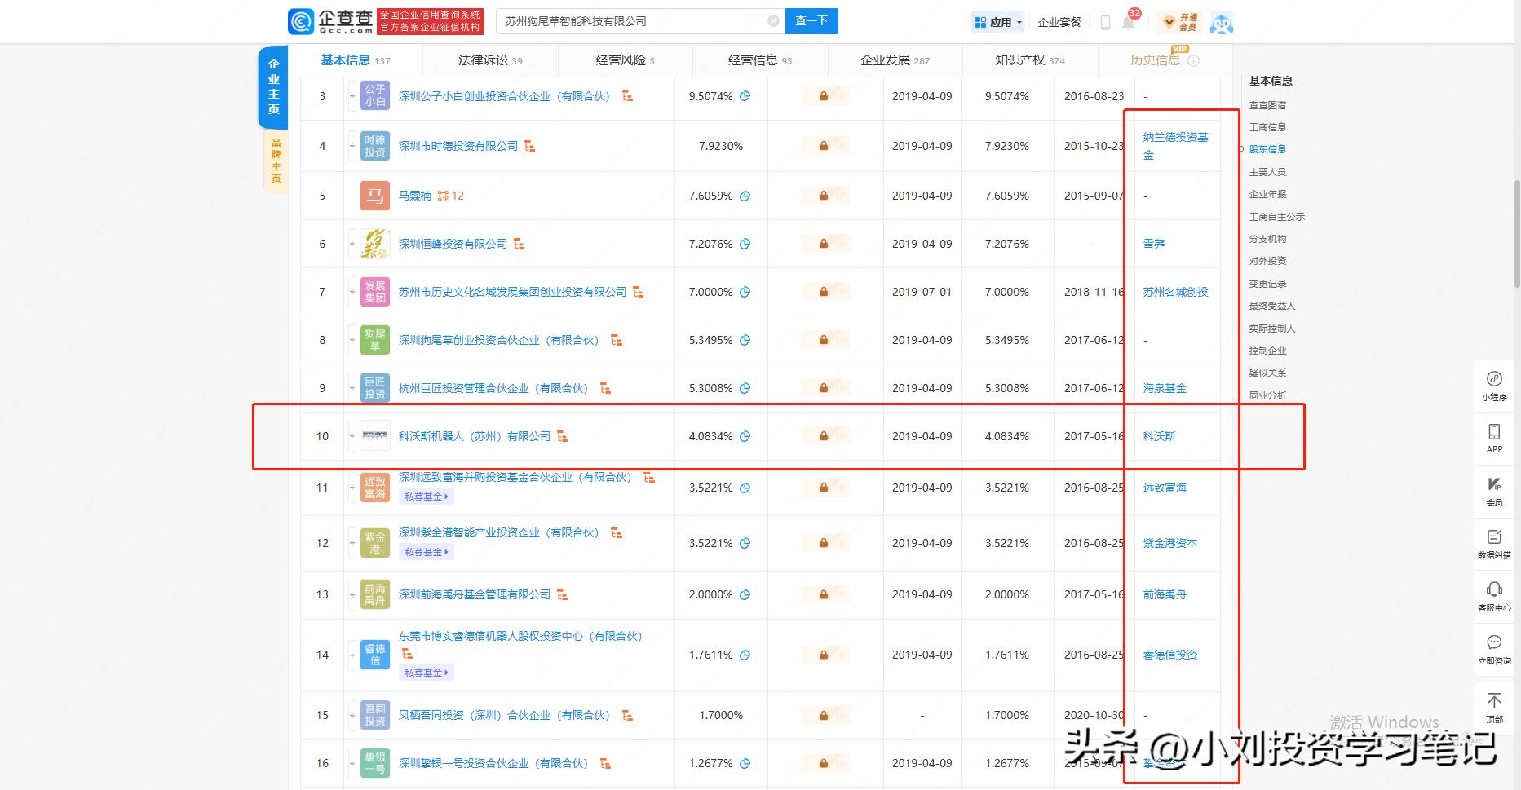This screenshot has width=1521, height=790.
Task: Click 顶部 back-to-top icon
Action: (x=1494, y=707)
